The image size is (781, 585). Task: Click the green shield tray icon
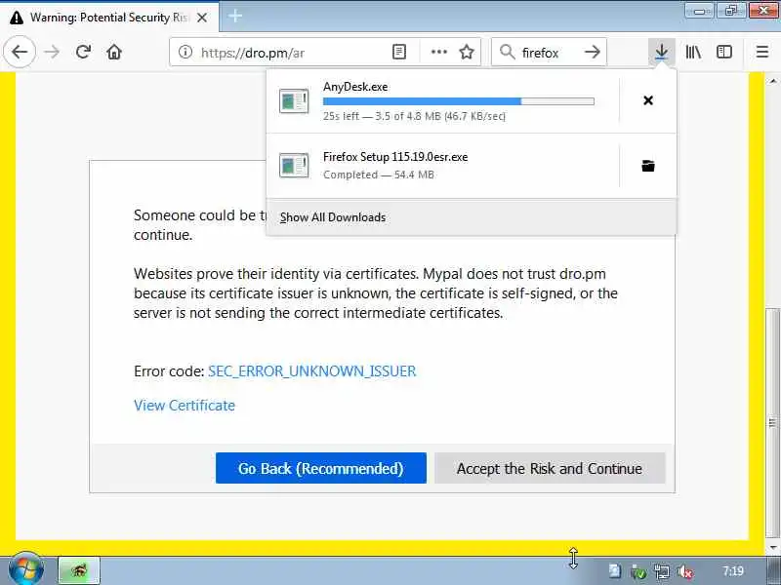pyautogui.click(x=638, y=572)
